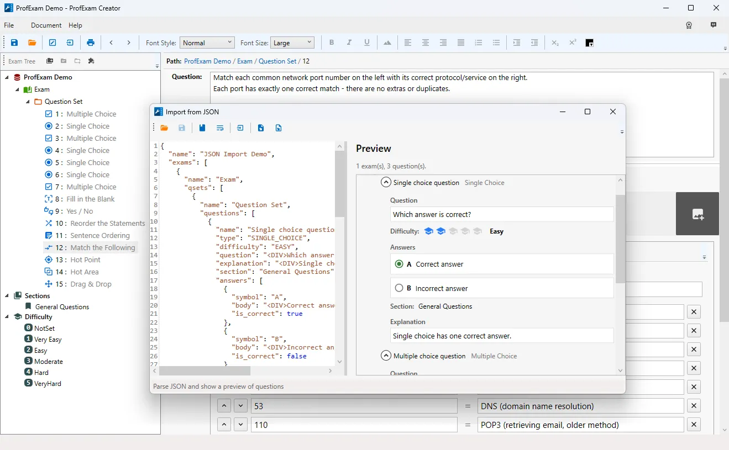
Task: Apply superscript formatting
Action: pos(573,43)
